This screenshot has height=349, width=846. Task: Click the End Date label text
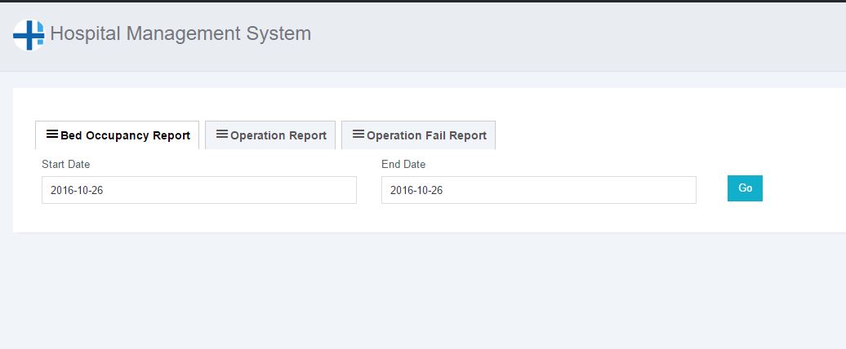[403, 165]
